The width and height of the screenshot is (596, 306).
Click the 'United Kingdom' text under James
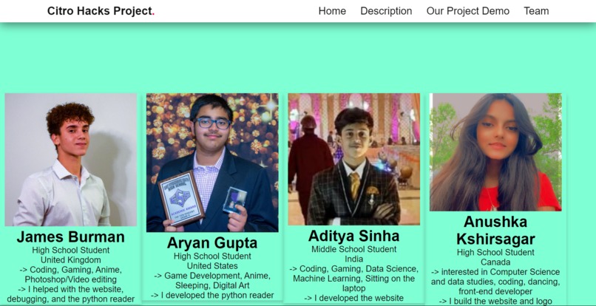click(71, 260)
